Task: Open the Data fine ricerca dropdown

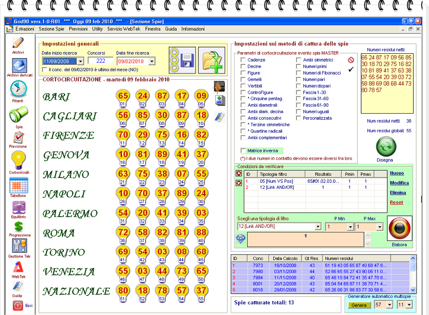Action: tap(152, 61)
